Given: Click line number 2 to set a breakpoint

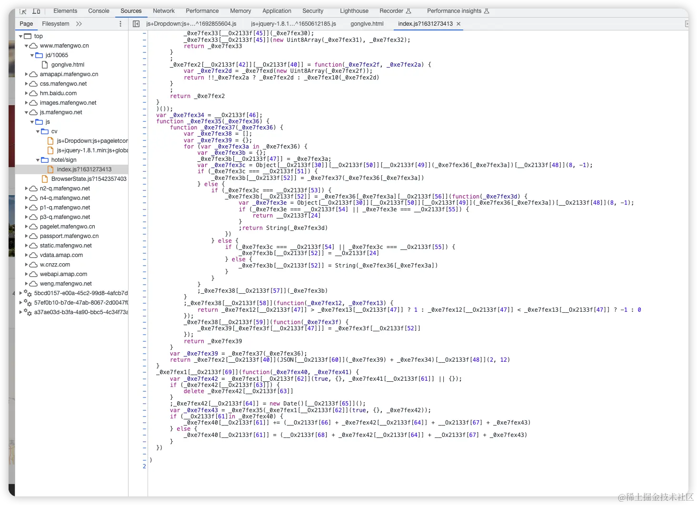Looking at the screenshot, I should pos(144,466).
